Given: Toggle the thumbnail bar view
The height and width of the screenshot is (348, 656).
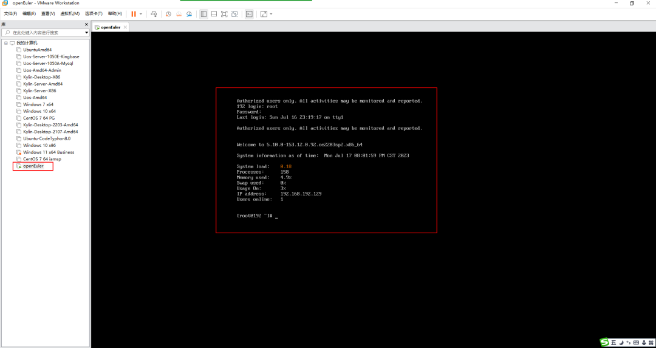Looking at the screenshot, I should pyautogui.click(x=214, y=14).
